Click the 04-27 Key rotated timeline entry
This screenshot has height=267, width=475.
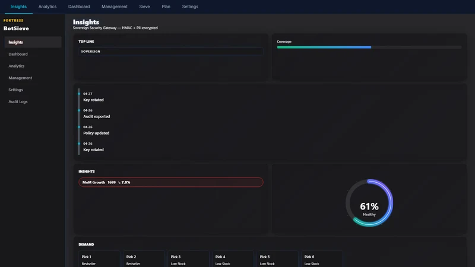[x=93, y=97]
